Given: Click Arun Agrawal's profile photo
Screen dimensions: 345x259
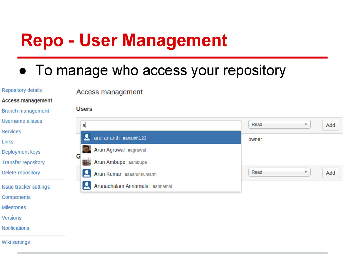Looking at the screenshot, I should coord(87,149).
